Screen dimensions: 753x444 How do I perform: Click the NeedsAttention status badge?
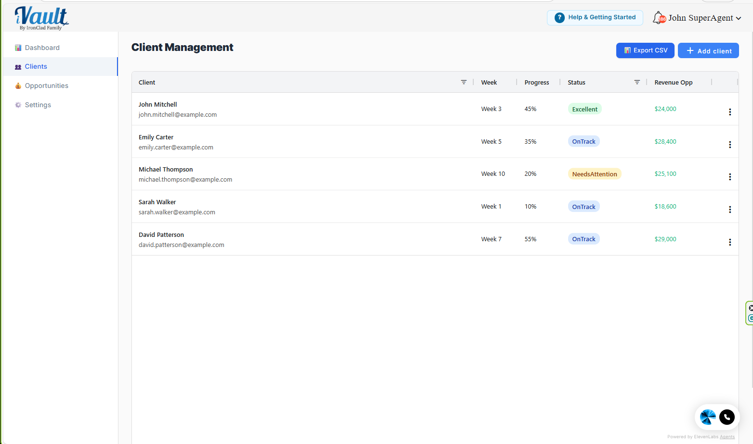click(x=595, y=174)
